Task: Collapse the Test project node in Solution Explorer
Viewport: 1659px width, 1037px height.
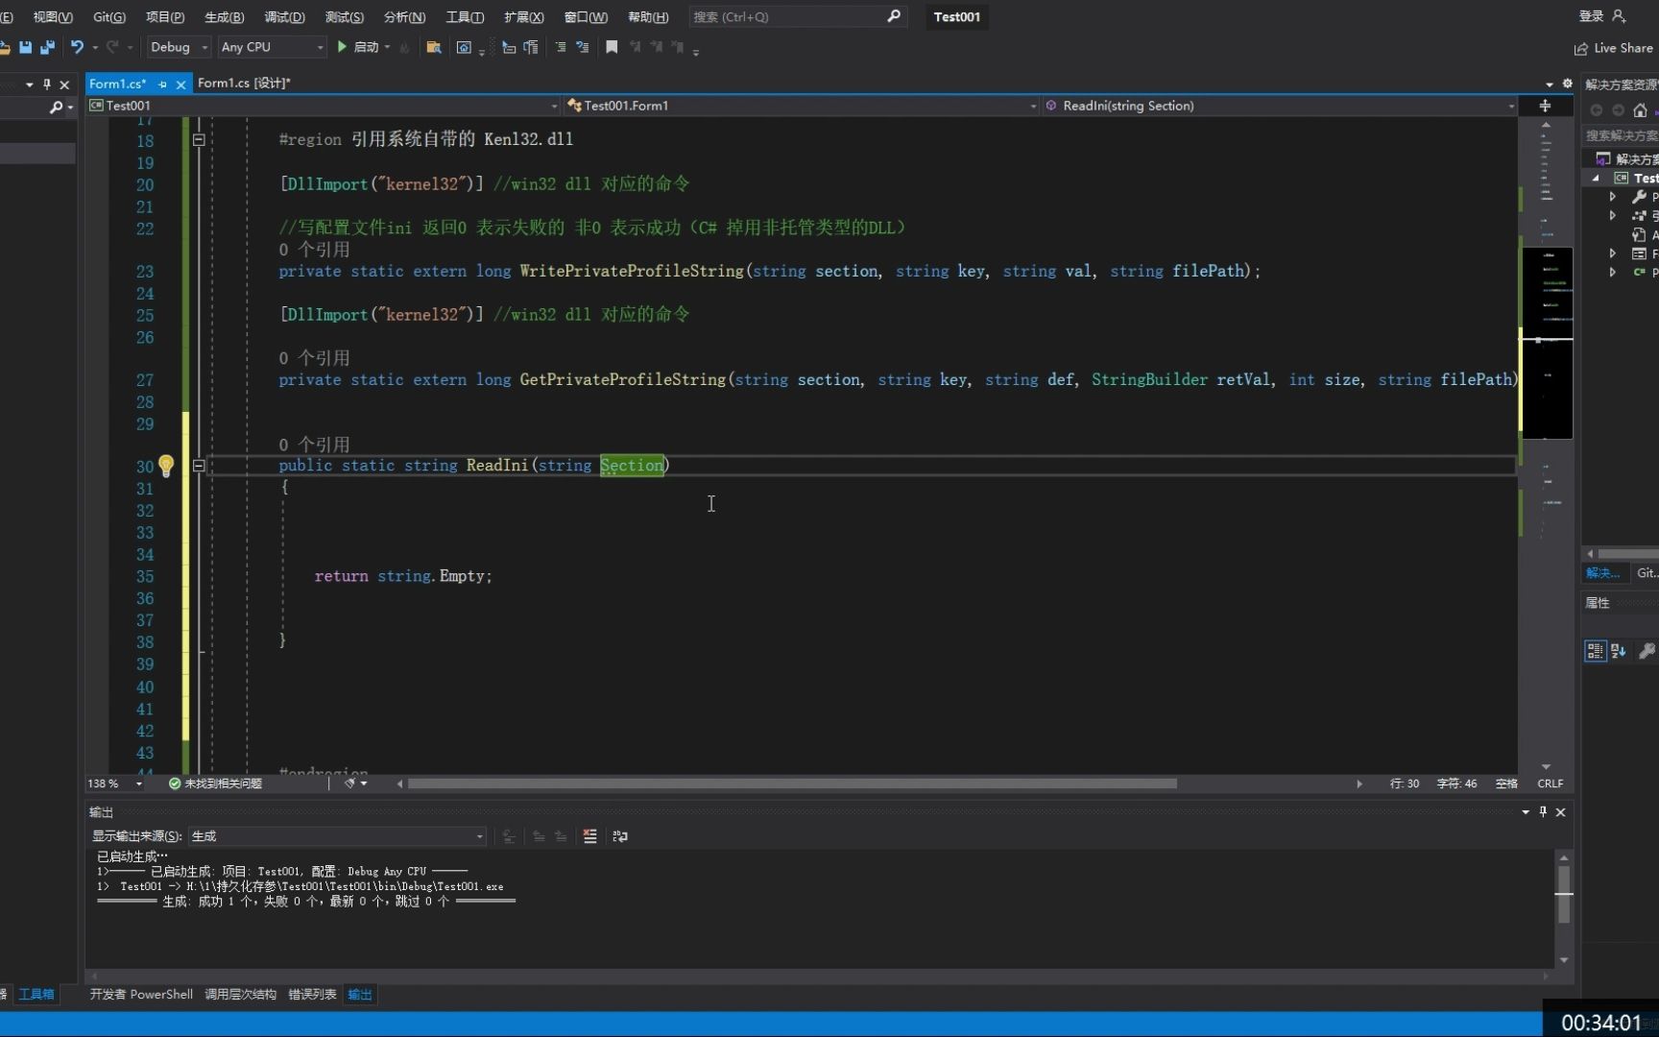Action: tap(1597, 179)
